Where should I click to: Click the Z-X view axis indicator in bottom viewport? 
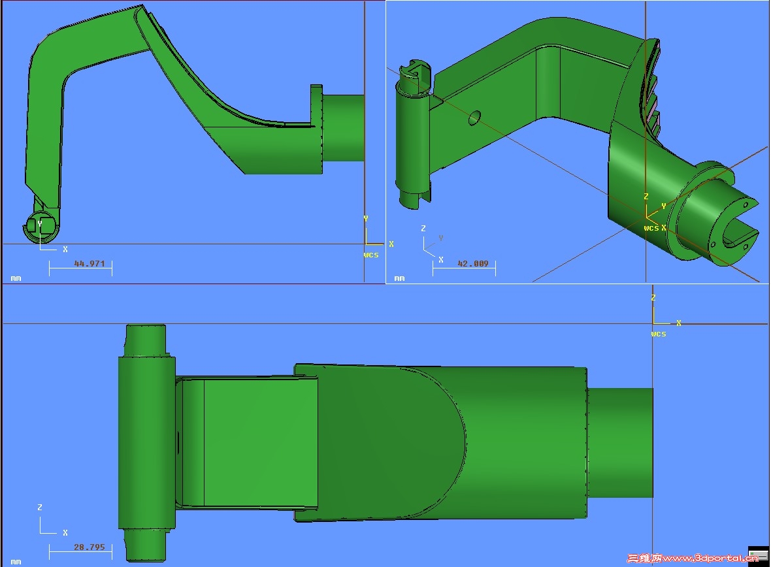pyautogui.click(x=53, y=520)
